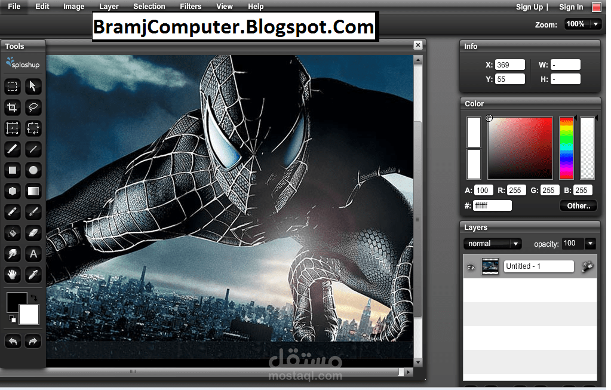Select the Paint Bucket fill tool

pyautogui.click(x=12, y=233)
